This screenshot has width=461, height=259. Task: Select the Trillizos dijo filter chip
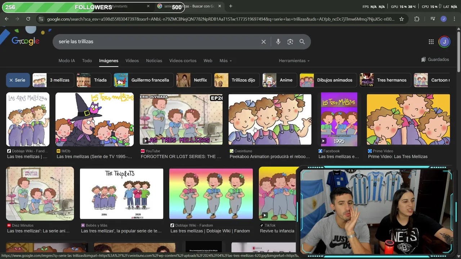click(237, 80)
